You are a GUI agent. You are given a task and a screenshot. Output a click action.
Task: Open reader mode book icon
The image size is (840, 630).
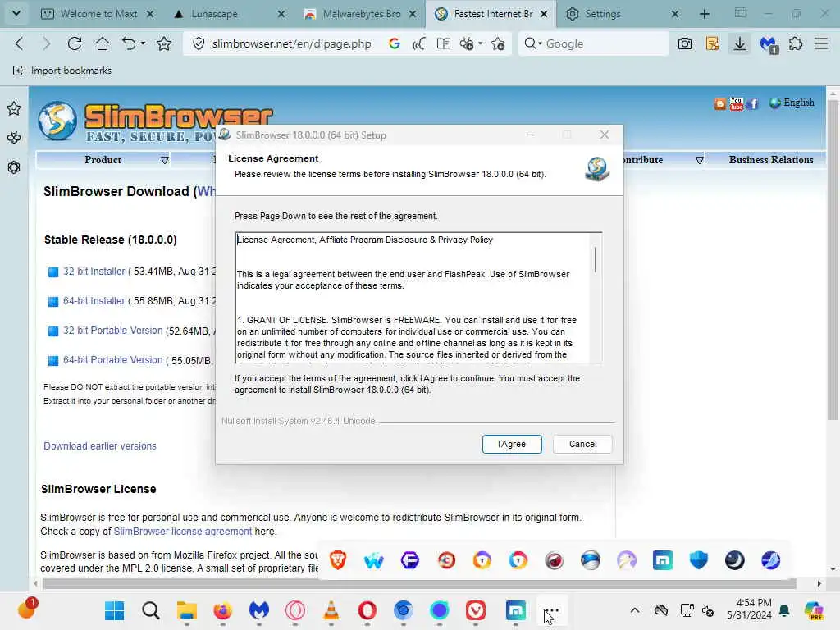click(x=444, y=43)
